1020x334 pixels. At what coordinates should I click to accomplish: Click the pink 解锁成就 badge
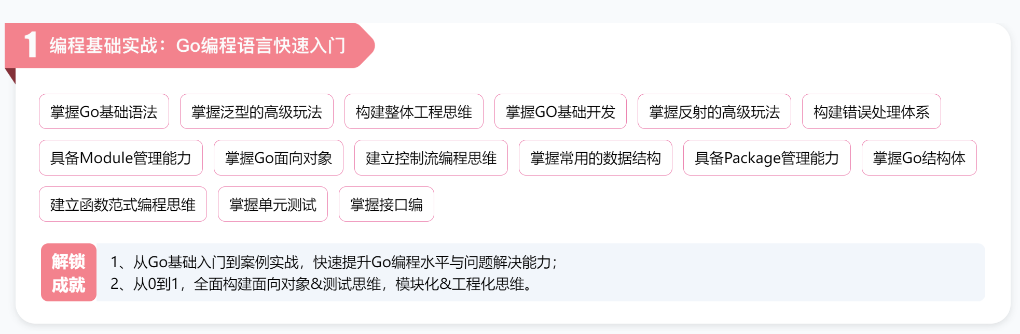pos(68,273)
